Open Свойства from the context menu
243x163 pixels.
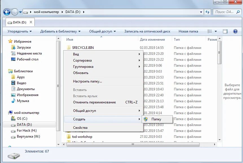(x=103, y=128)
